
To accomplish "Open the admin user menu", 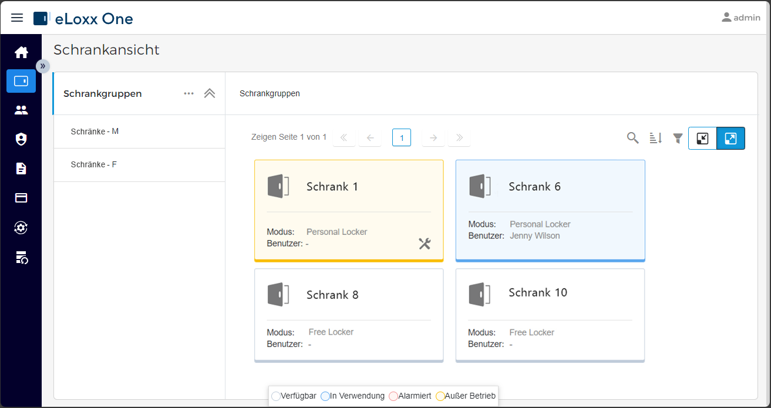I will (741, 18).
